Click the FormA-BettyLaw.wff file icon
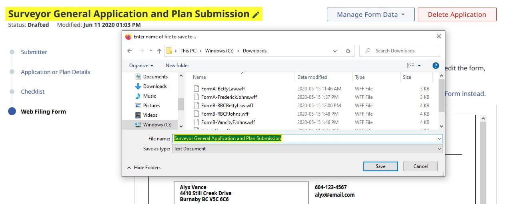Viewport: 505px width, 204px height. [x=196, y=89]
